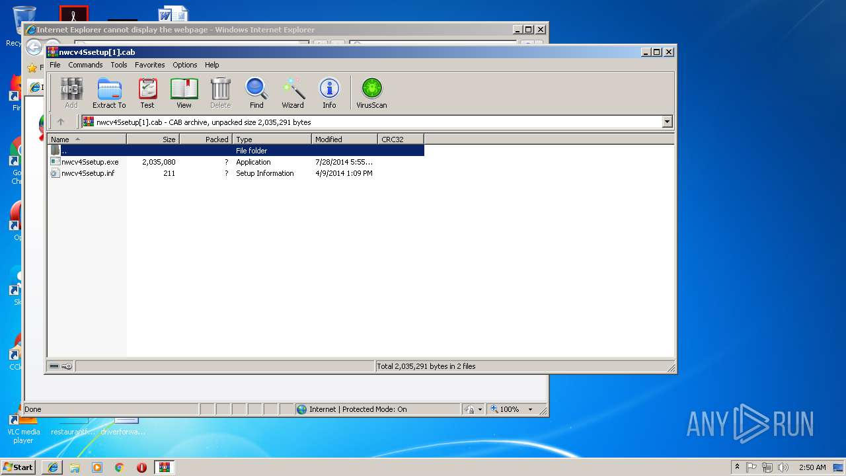Open Help menu
This screenshot has height=476, width=846.
[211, 65]
